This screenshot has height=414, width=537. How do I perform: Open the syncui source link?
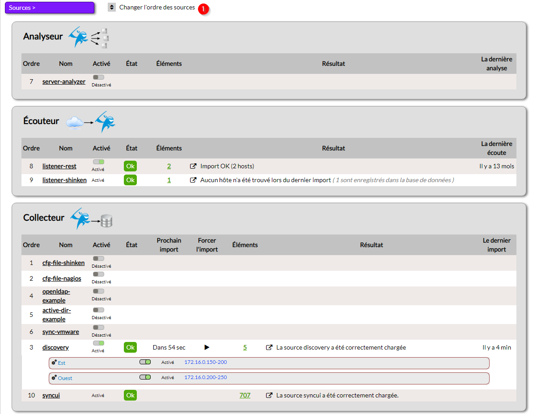click(x=51, y=396)
